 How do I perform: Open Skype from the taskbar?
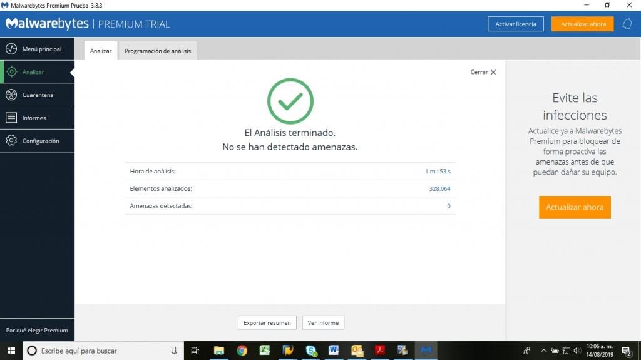coord(311,351)
